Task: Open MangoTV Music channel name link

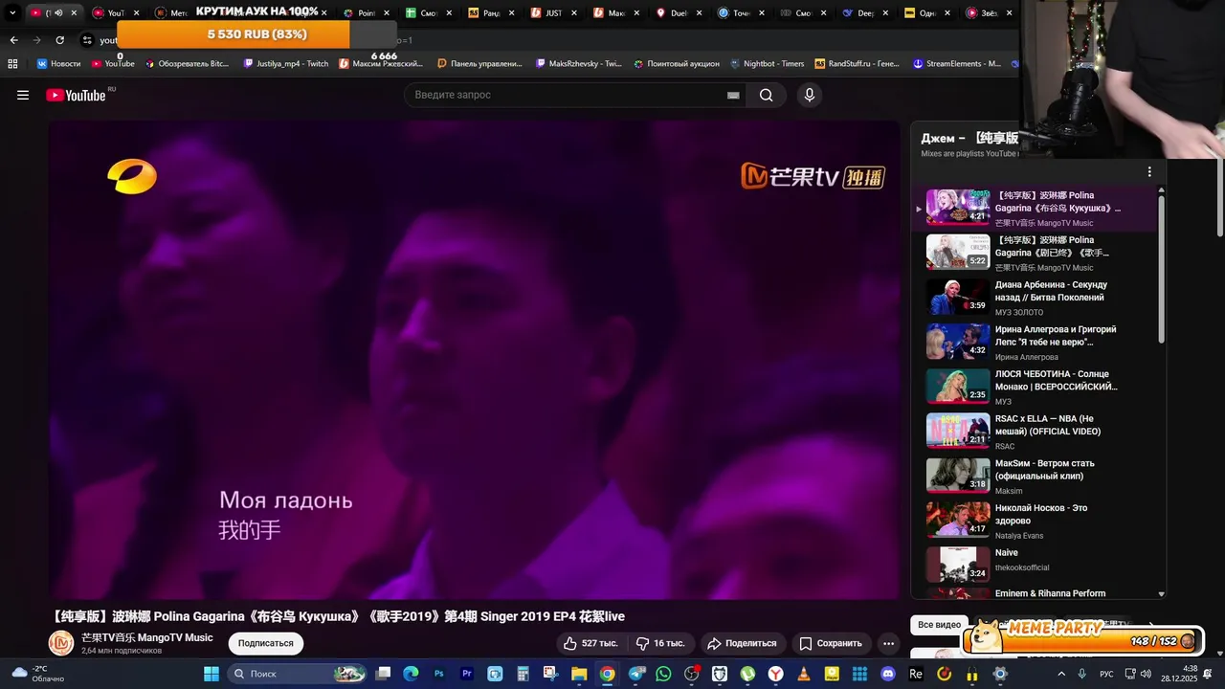Action: click(x=147, y=637)
